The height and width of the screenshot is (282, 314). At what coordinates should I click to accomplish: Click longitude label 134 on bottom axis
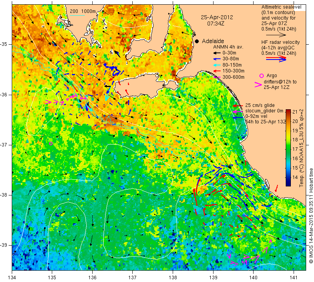[x=12, y=278]
